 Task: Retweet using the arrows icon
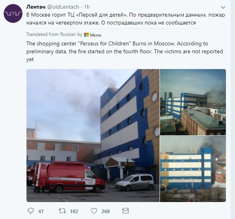pyautogui.click(x=62, y=211)
